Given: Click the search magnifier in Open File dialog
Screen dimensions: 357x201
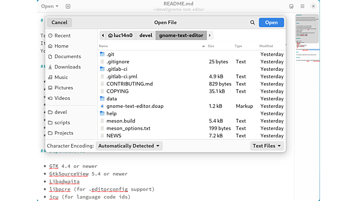Looking at the screenshot, I should coord(253,22).
